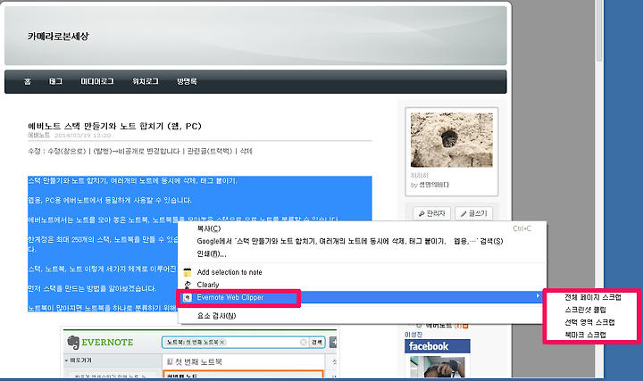Click the facebook profile photo in sidebar
The width and height of the screenshot is (643, 381).
pos(437,367)
